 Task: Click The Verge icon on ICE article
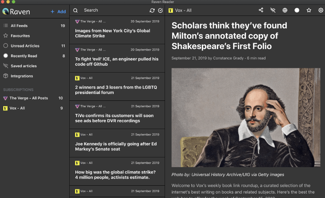tap(77, 50)
